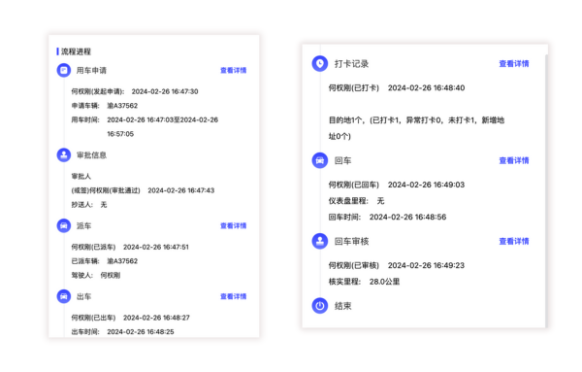Click the 回车审核 step title
Screen dimensions: 582x372
pos(352,241)
